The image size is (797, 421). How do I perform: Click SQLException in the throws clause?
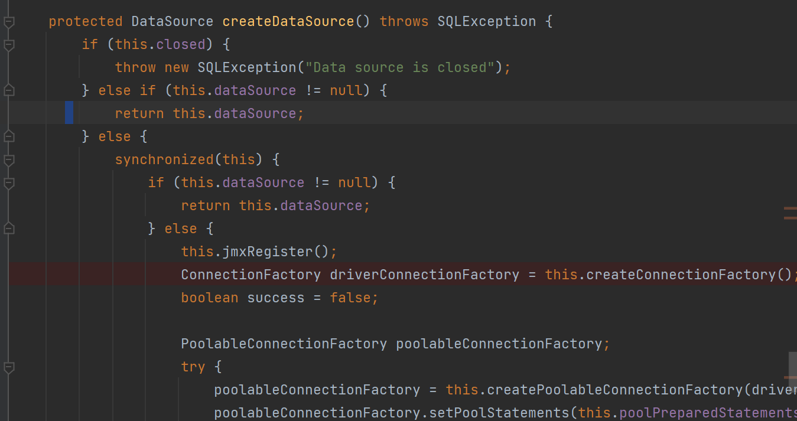pyautogui.click(x=486, y=22)
